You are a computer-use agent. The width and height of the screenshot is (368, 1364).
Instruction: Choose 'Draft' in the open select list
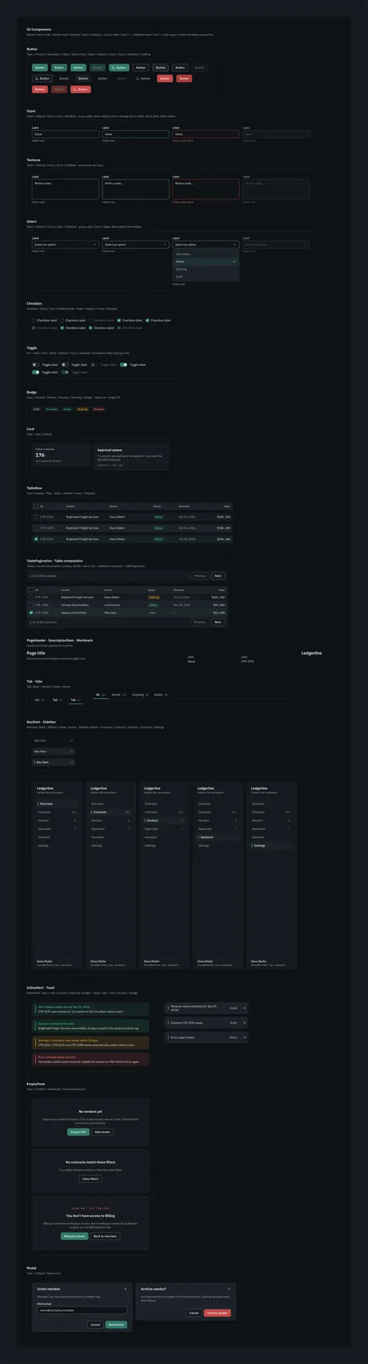click(206, 277)
